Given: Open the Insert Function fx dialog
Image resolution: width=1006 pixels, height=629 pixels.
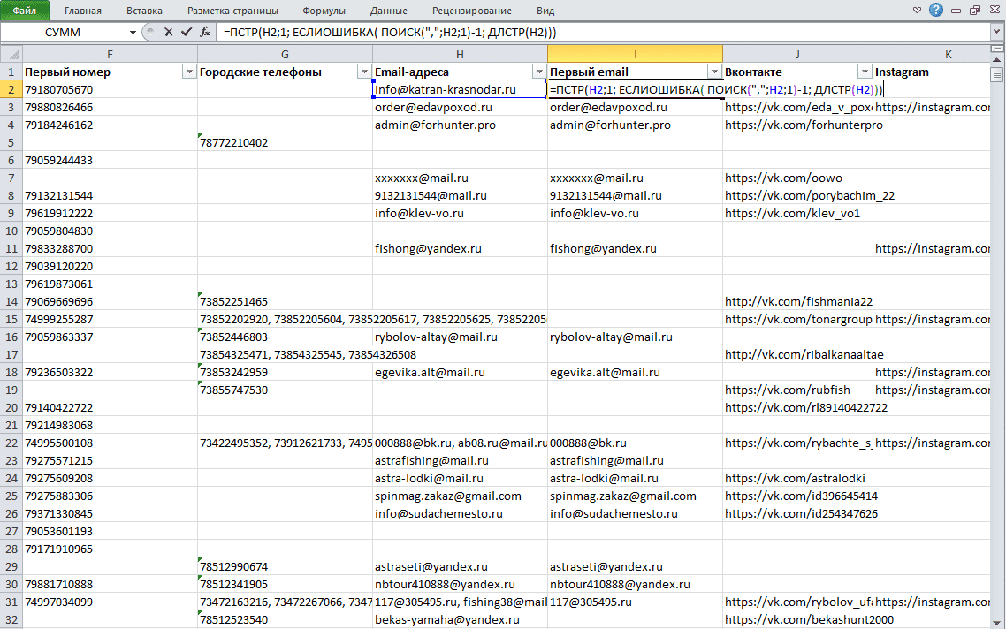Looking at the screenshot, I should pyautogui.click(x=205, y=32).
